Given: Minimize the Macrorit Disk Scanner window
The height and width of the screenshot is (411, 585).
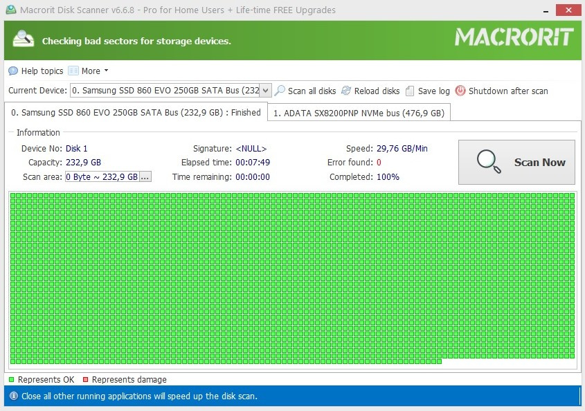Looking at the screenshot, I should 546,10.
